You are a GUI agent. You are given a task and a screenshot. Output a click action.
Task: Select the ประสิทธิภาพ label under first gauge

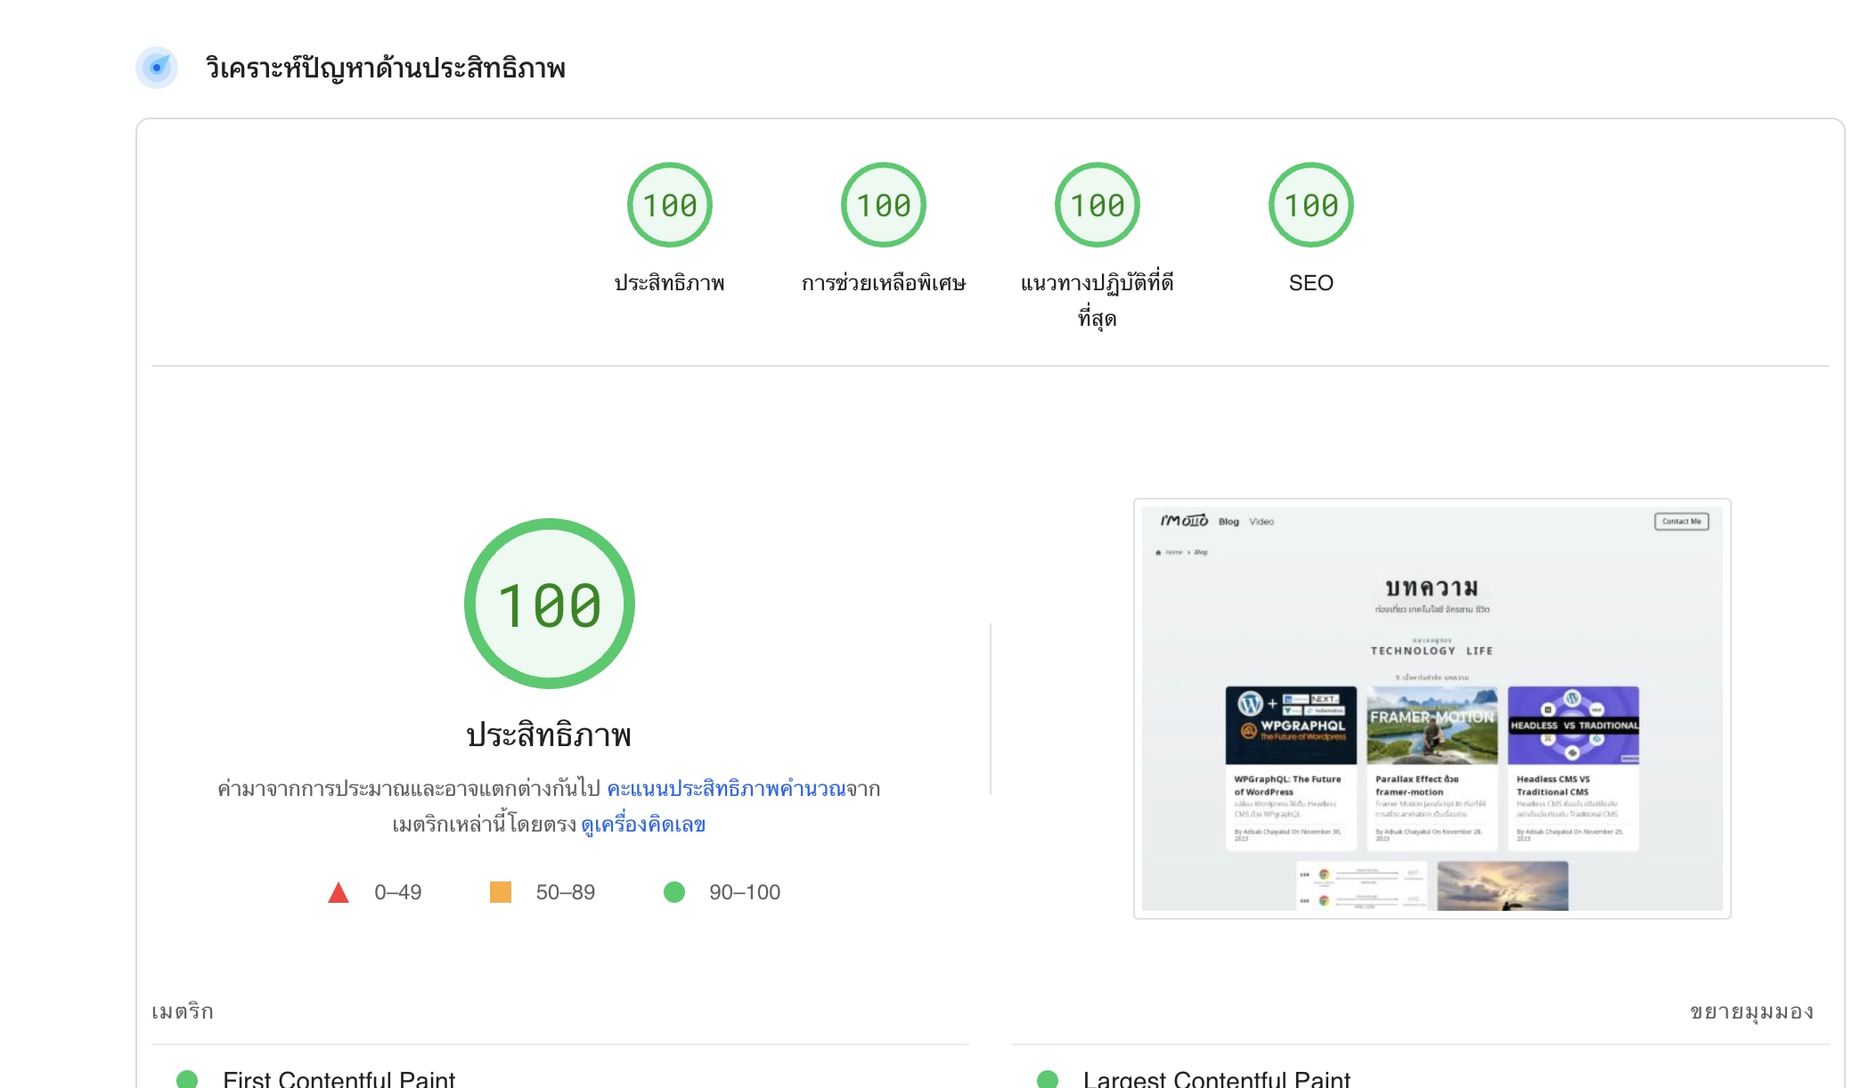[x=669, y=283]
